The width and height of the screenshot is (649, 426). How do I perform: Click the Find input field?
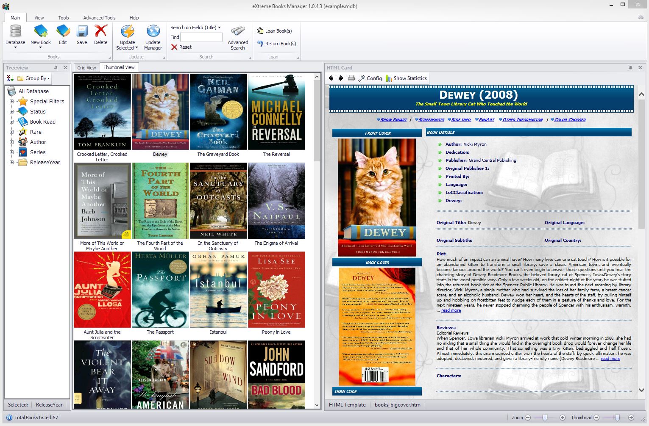[201, 37]
